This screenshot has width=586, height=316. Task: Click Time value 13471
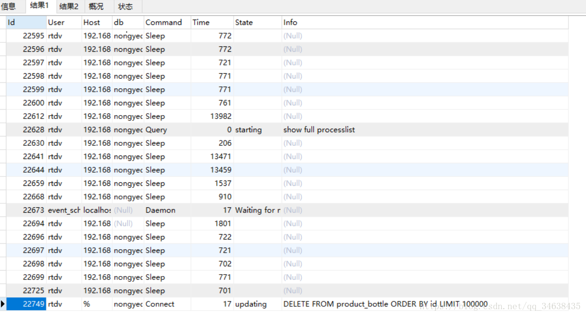(212, 157)
